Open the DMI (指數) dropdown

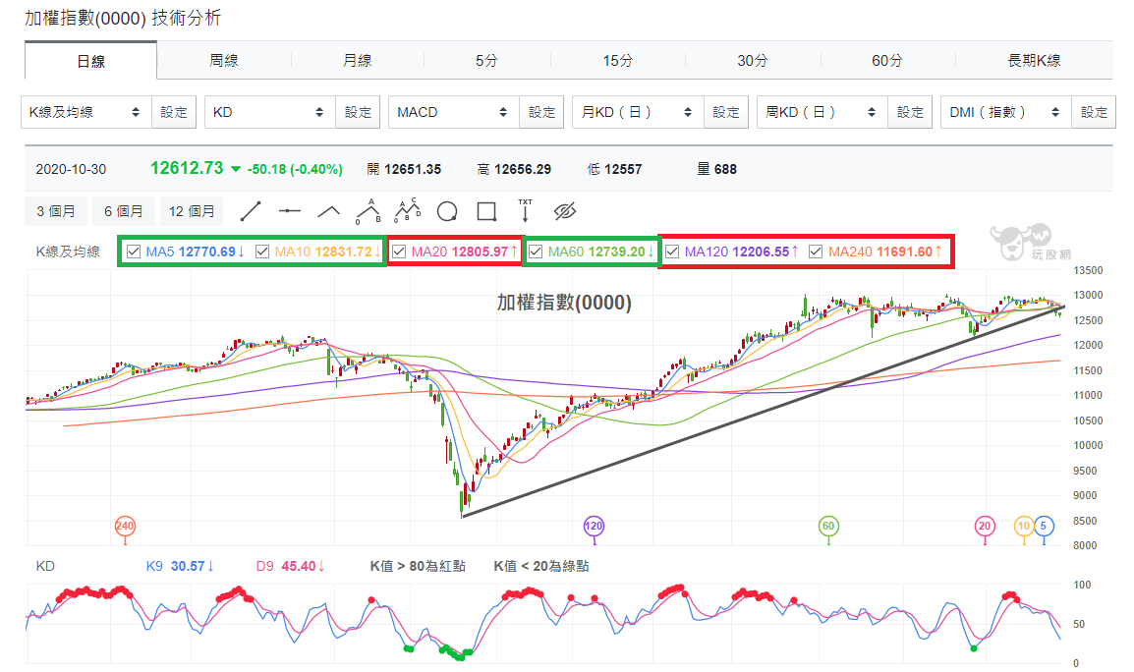coord(1005,112)
